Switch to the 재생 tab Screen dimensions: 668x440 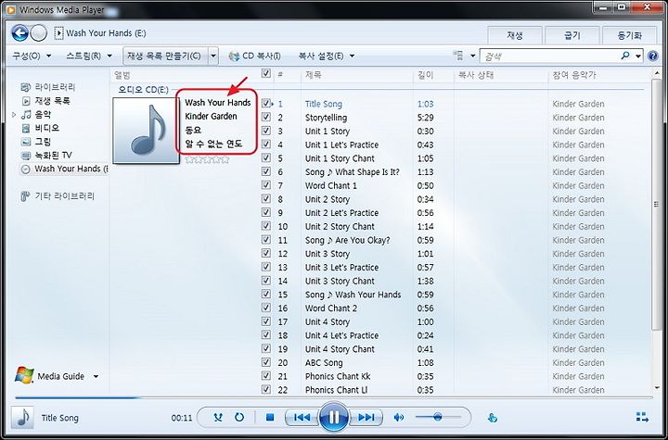[515, 35]
